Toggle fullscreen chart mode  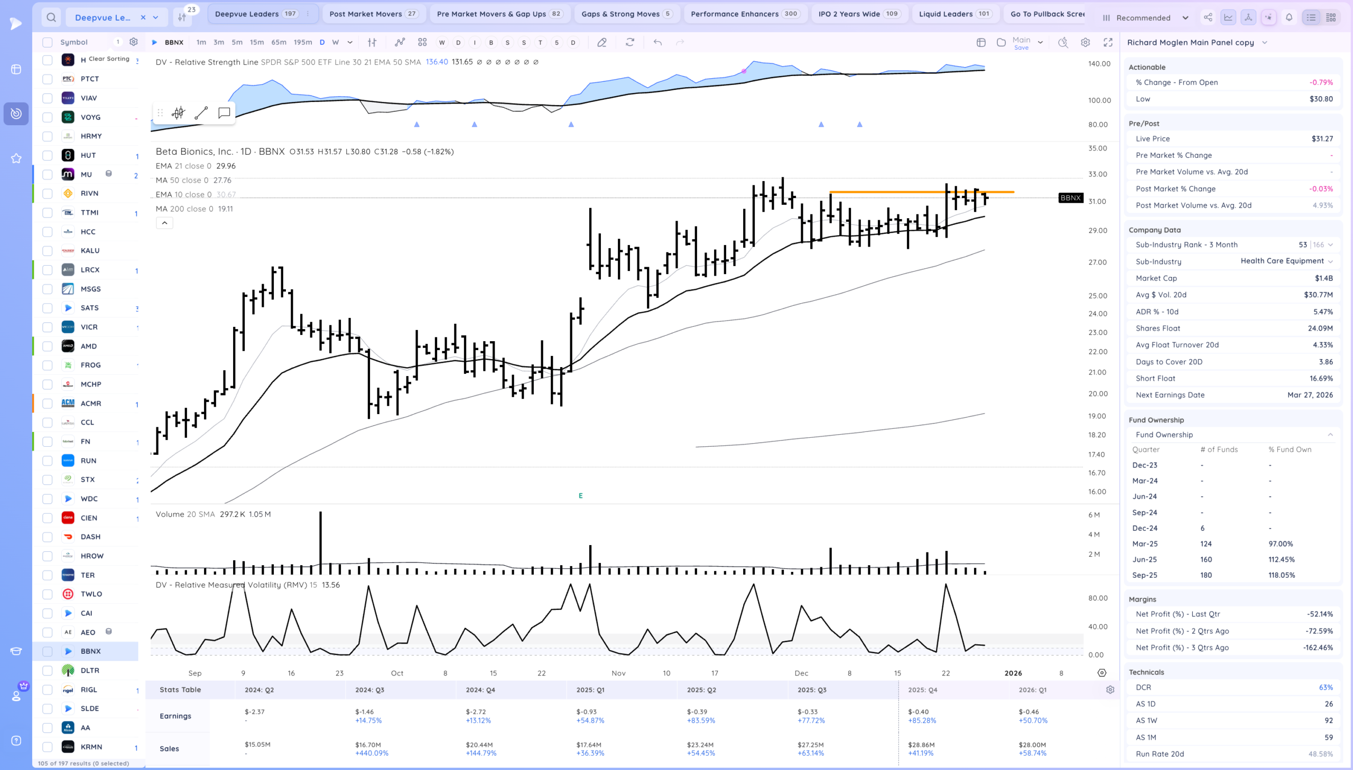click(1107, 42)
